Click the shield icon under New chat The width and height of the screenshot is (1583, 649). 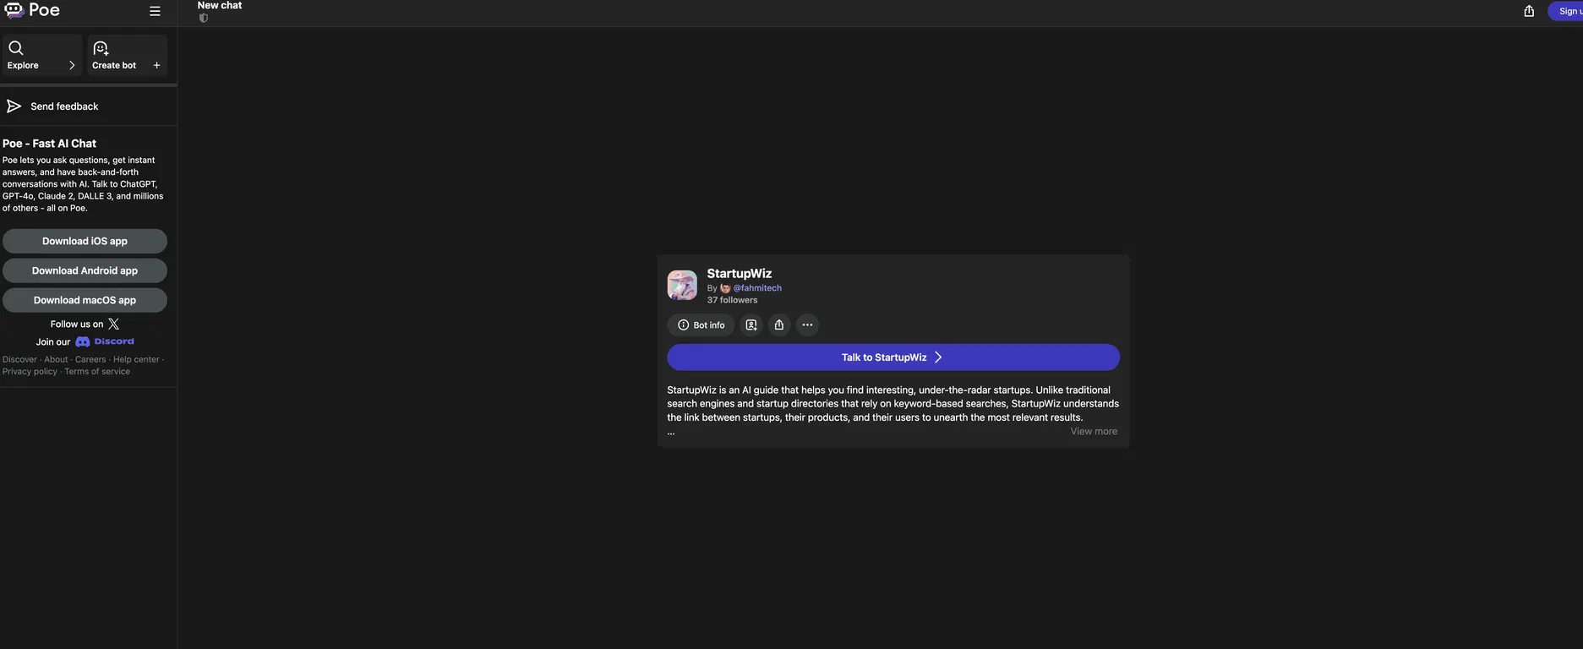click(204, 19)
